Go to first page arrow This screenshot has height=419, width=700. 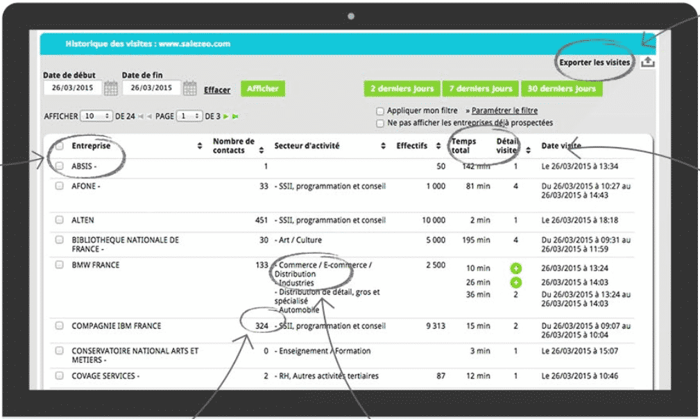[x=141, y=117]
